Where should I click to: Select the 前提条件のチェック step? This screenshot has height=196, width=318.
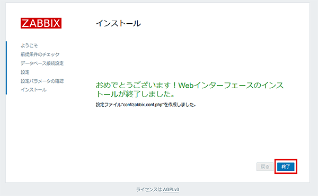pyautogui.click(x=40, y=54)
